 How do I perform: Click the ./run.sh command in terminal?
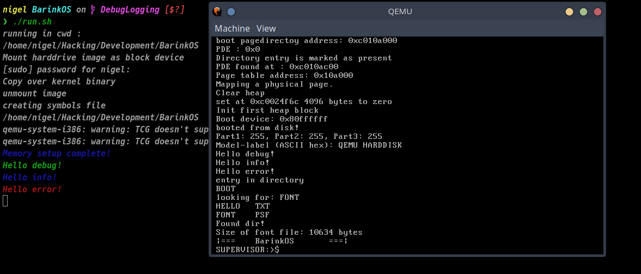point(32,22)
